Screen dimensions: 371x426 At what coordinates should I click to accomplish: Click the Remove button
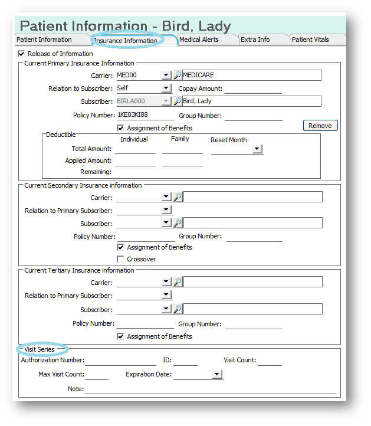point(320,126)
